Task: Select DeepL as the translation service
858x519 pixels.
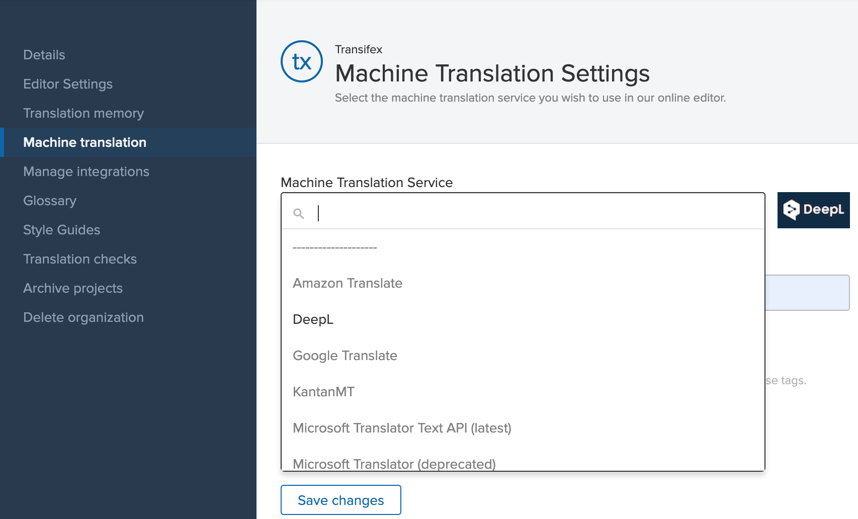Action: 313,319
